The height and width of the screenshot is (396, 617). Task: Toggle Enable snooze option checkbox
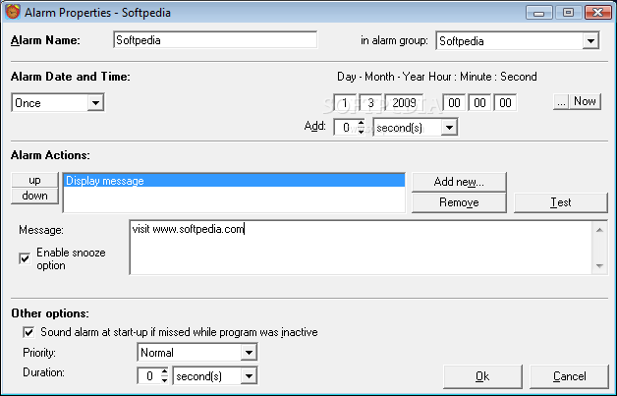tap(25, 258)
